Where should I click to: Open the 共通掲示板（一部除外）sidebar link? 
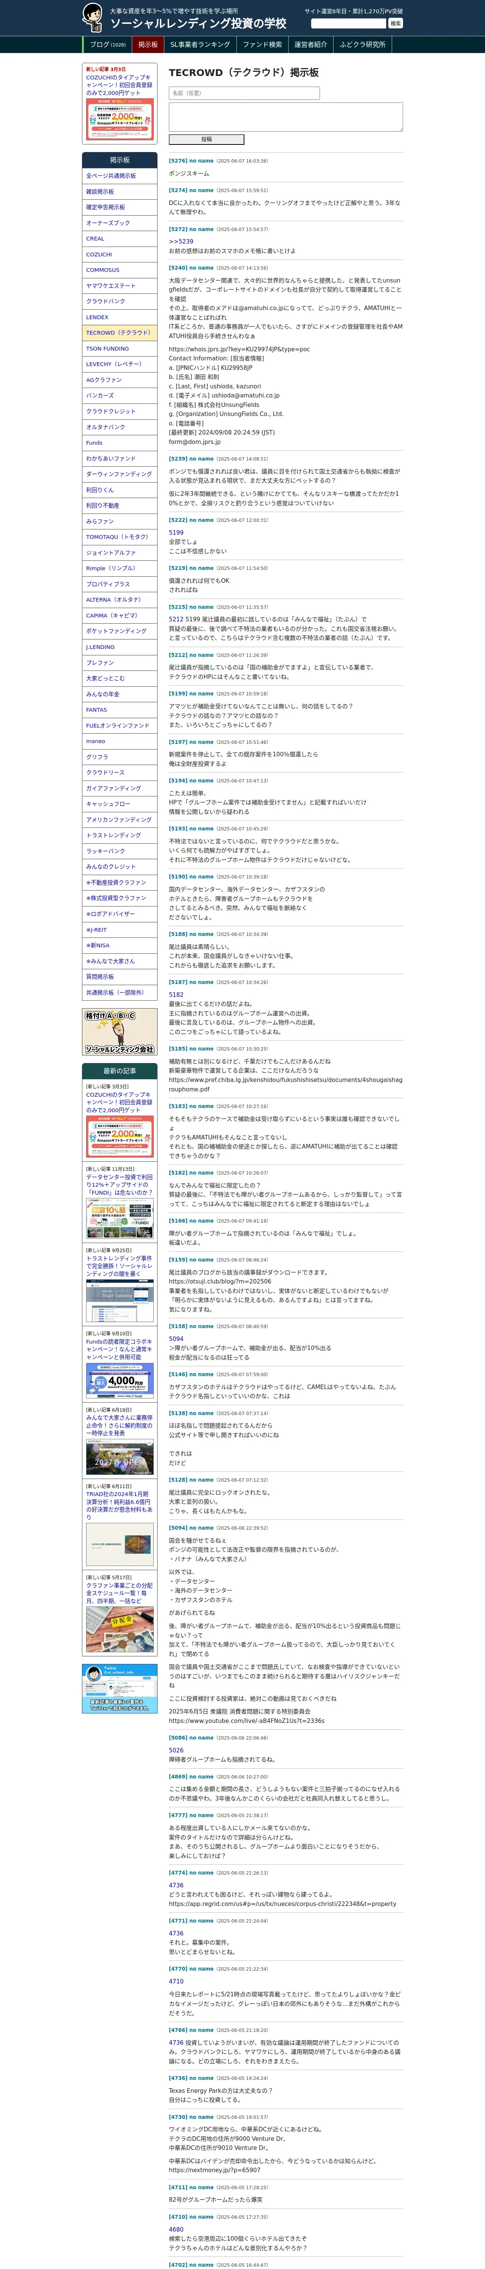click(120, 993)
